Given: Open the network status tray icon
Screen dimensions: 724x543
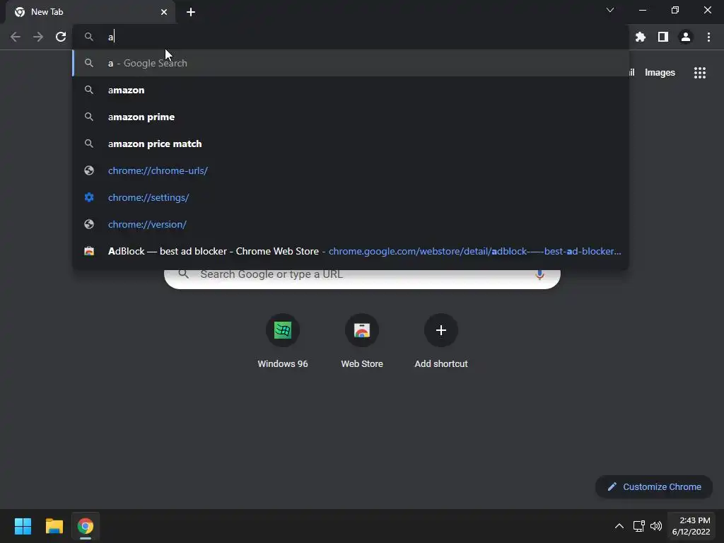Looking at the screenshot, I should point(639,526).
